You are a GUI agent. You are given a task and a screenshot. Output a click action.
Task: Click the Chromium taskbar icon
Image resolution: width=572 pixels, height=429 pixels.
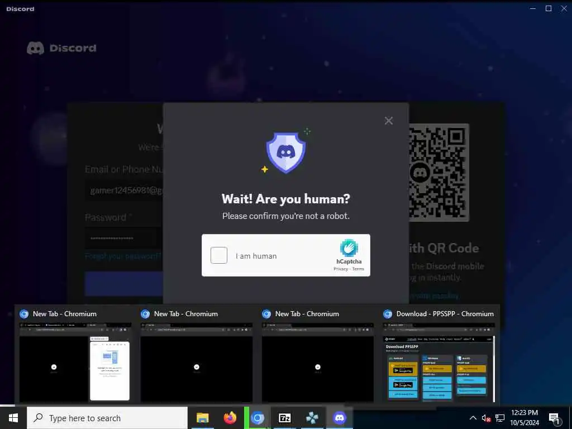point(258,418)
